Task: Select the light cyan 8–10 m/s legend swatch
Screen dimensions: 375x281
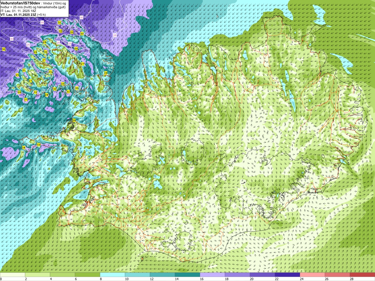Action: [x=112, y=275]
